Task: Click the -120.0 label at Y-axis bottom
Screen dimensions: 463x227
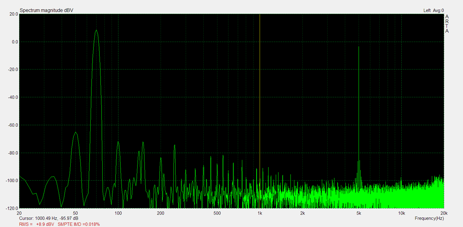Action: (12, 208)
